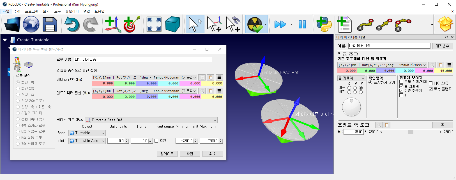Image resolution: width=456 pixels, height=180 pixels.
Task: Redo the last action
Action: pos(91,24)
